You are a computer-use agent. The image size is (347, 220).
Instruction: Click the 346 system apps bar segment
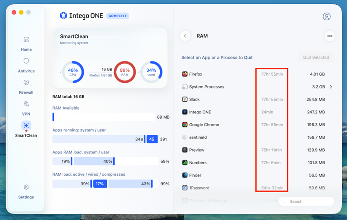pos(99,139)
